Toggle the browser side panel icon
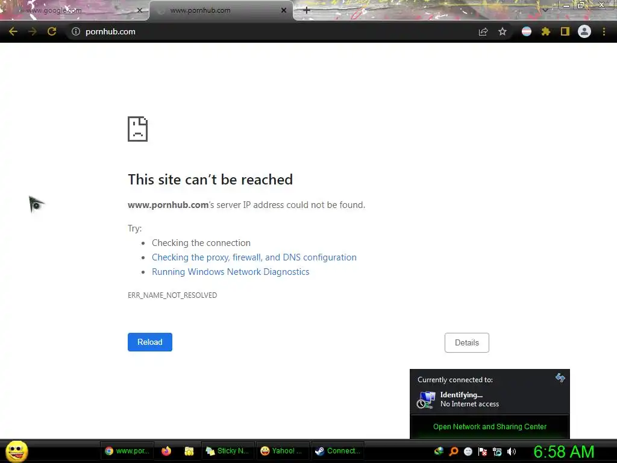Screen dimensions: 617x463 pos(565,31)
